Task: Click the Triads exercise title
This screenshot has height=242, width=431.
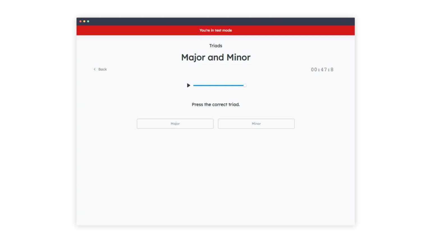Action: pyautogui.click(x=215, y=45)
